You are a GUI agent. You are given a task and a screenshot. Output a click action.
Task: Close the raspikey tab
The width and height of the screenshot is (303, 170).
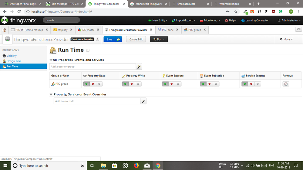[71, 30]
